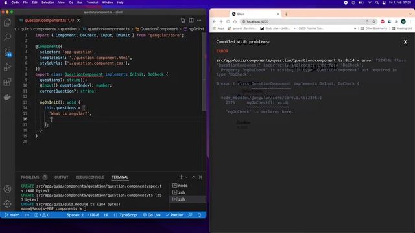Start Go Live server

[x=152, y=215]
